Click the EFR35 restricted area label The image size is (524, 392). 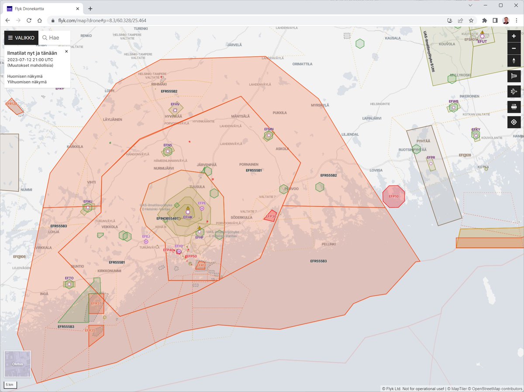pos(90,330)
